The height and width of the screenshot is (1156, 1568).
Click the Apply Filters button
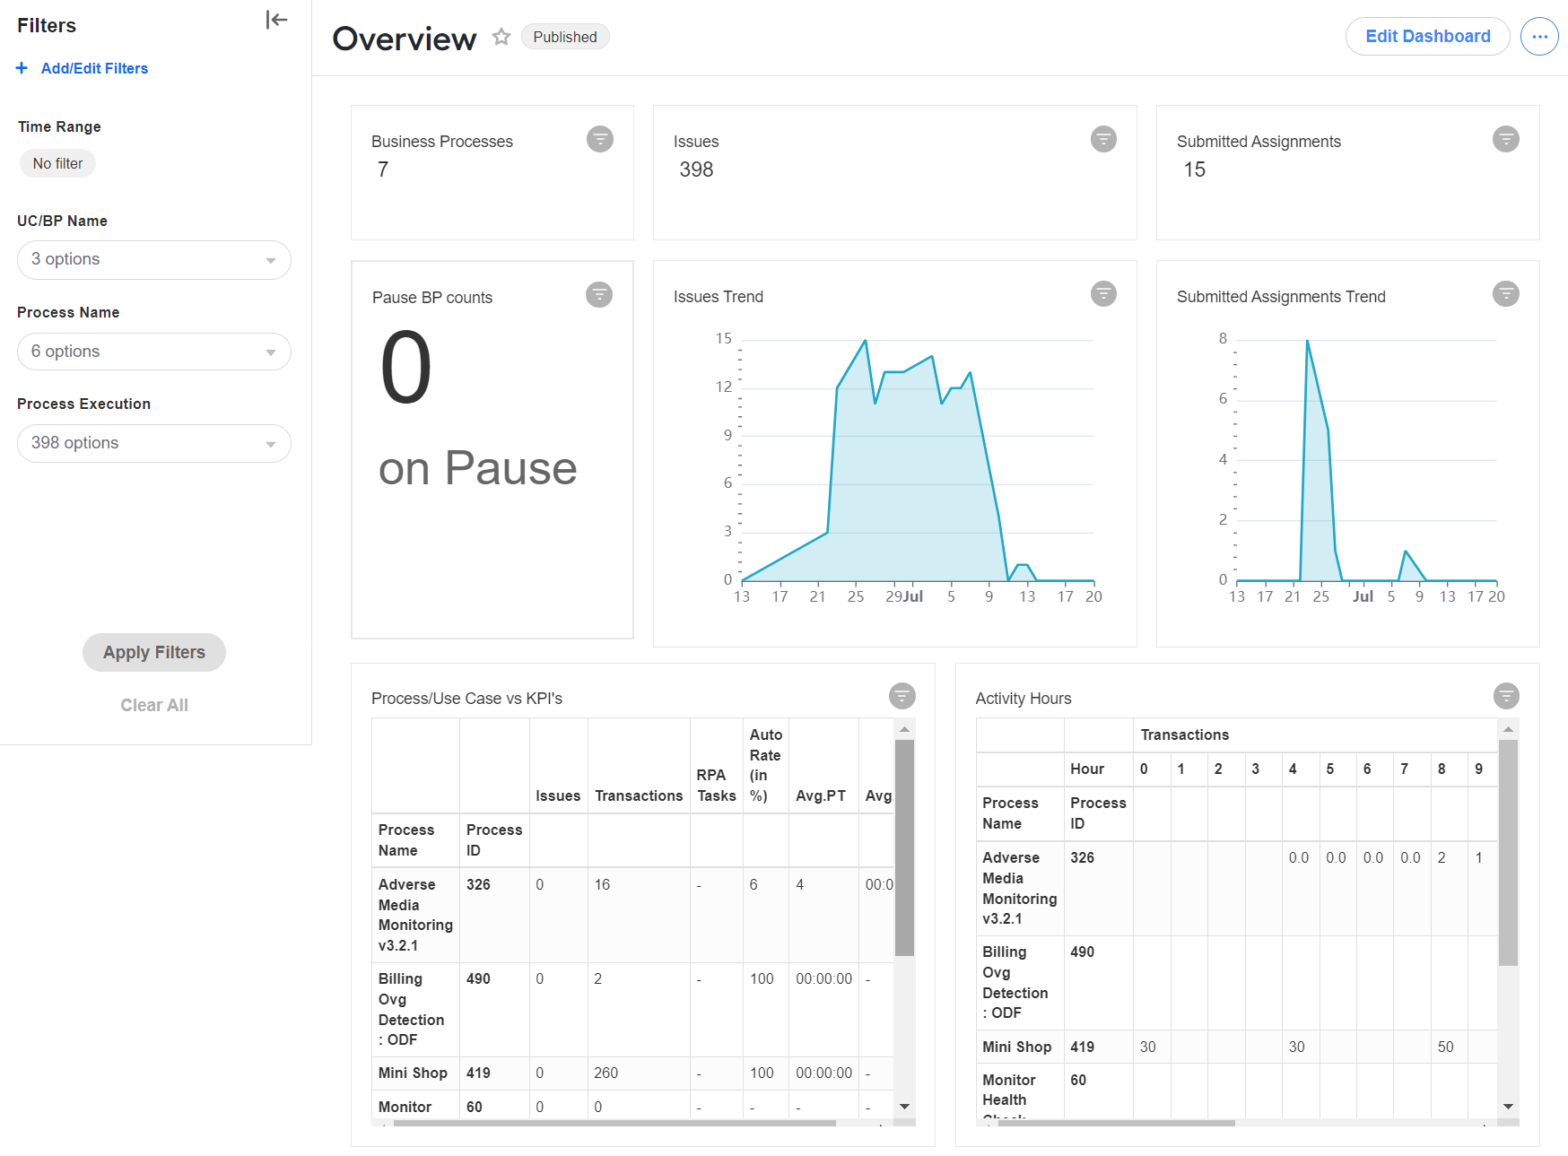pos(154,652)
